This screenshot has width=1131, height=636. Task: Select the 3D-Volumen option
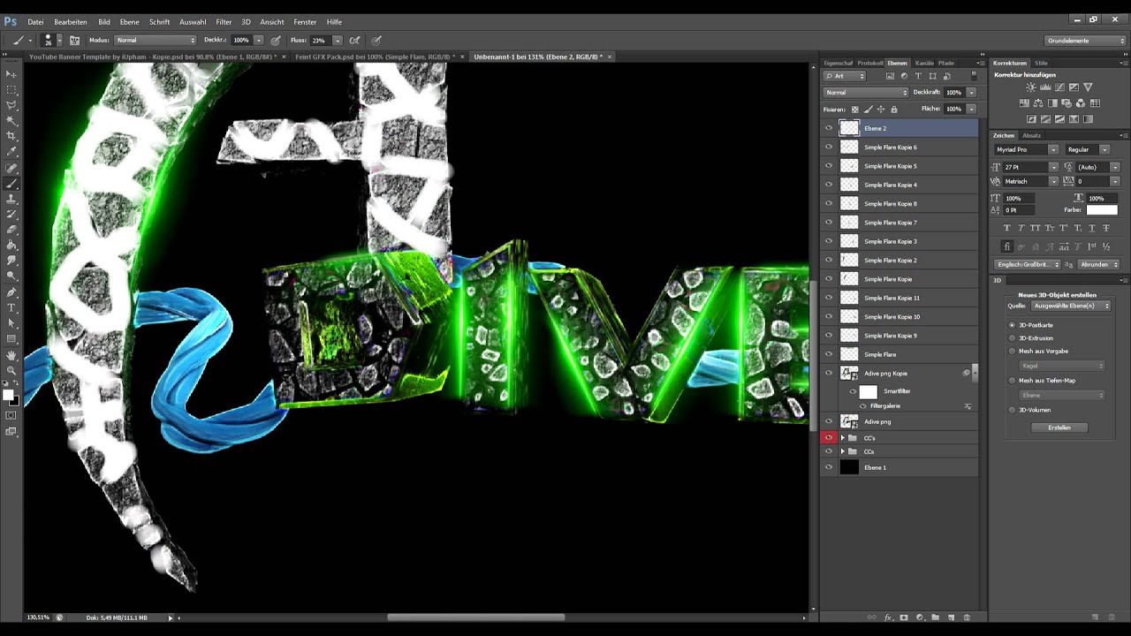click(1012, 410)
